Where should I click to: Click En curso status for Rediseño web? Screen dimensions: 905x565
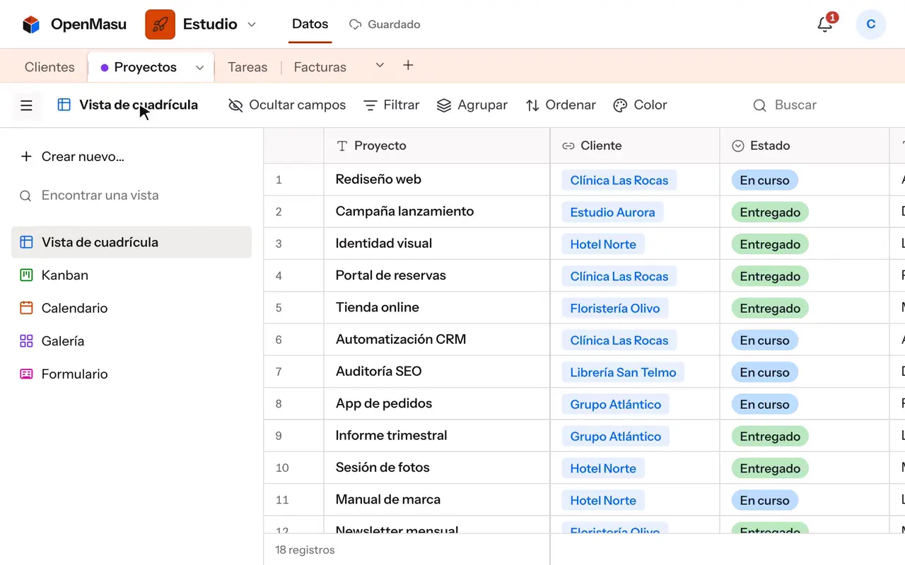(764, 180)
